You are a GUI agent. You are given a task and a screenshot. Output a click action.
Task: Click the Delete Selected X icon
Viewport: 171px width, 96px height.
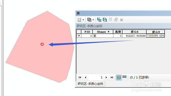click(122, 20)
